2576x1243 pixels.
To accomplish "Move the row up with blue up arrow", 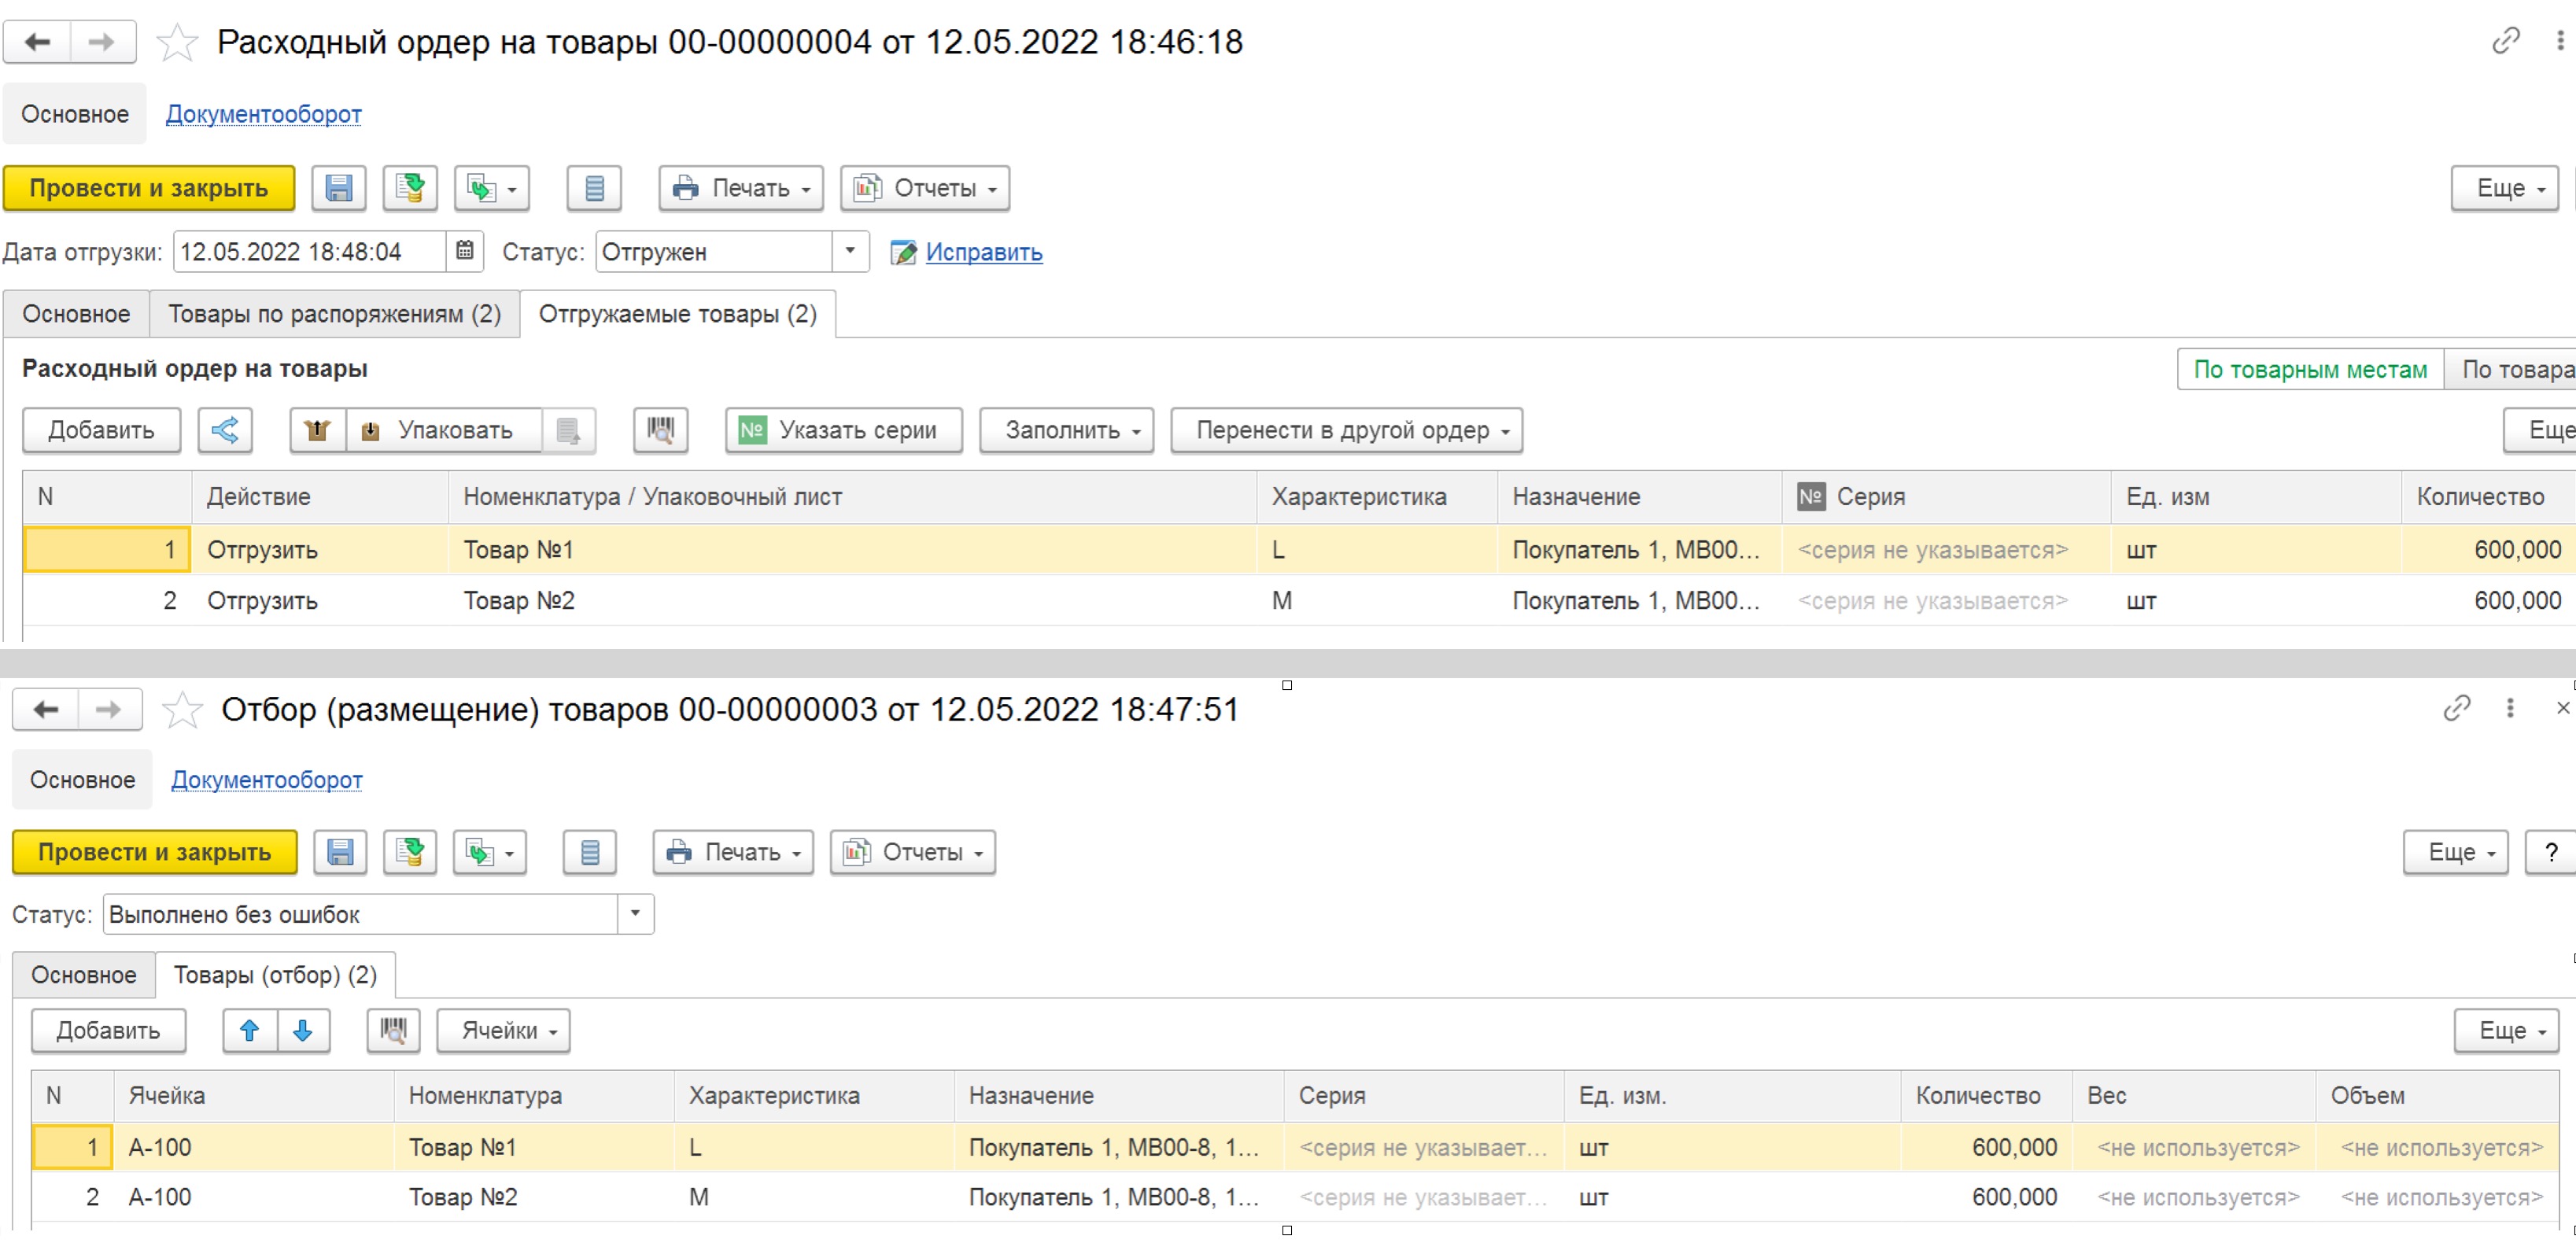I will 250,1030.
